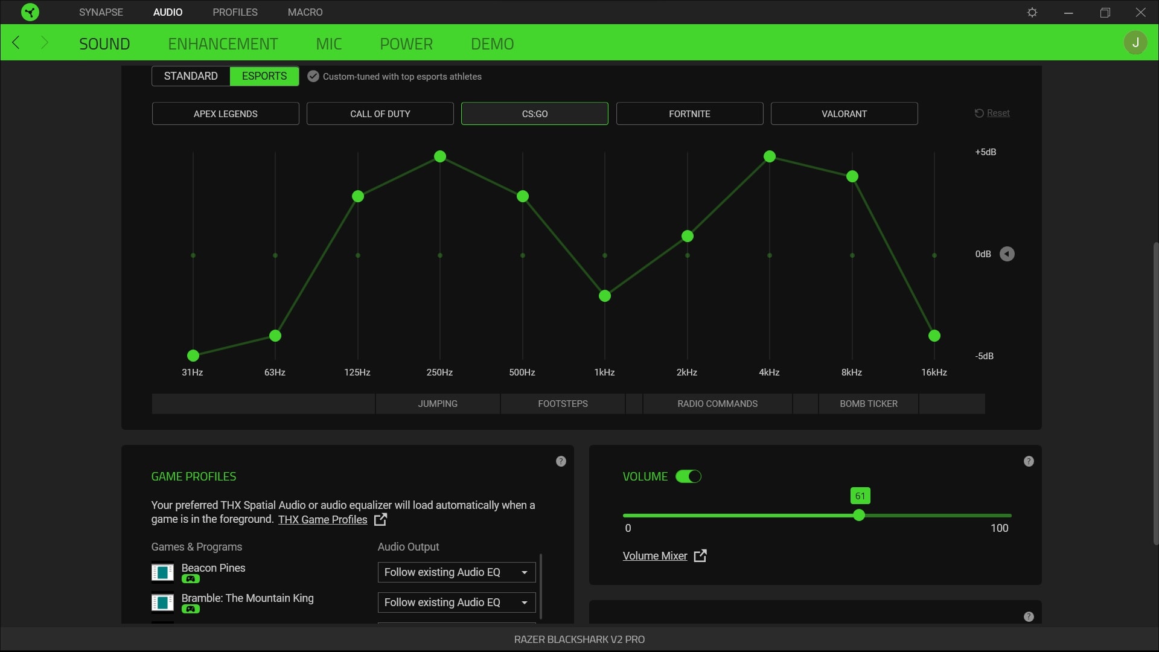
Task: Click the Footsteps frequency range label
Action: point(563,404)
